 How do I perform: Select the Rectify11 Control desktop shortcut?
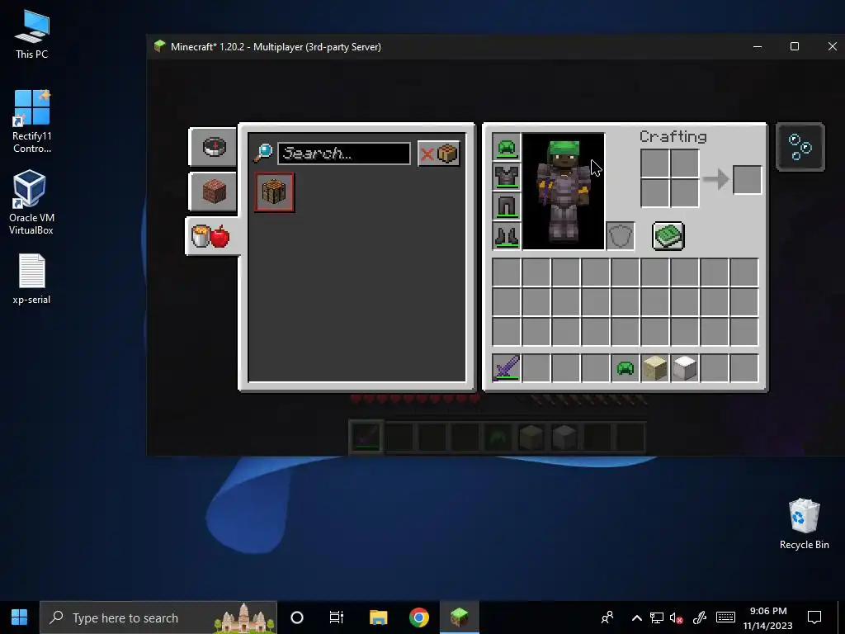[32, 121]
